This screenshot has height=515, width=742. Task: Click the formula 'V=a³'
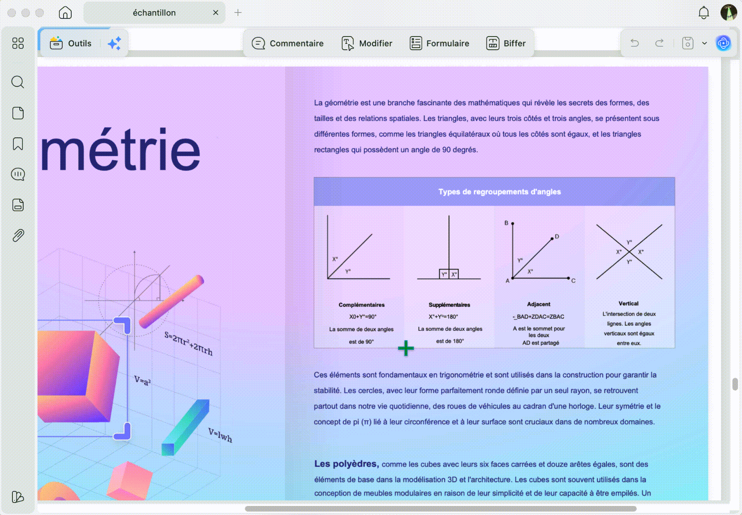coord(142,380)
